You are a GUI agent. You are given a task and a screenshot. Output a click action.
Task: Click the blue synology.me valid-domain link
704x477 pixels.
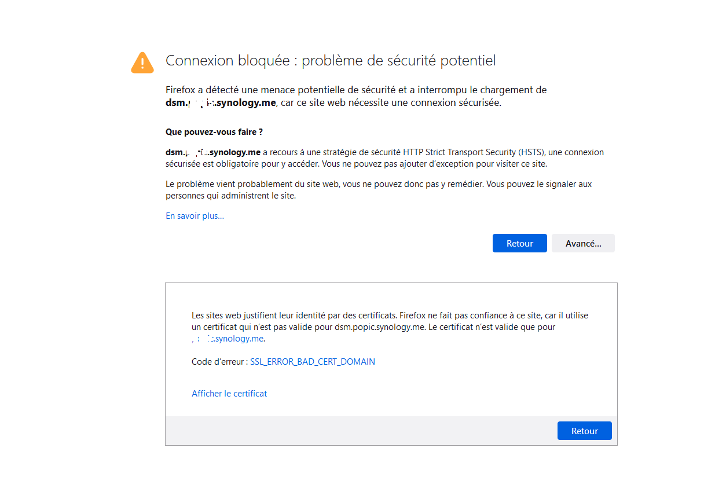point(228,339)
